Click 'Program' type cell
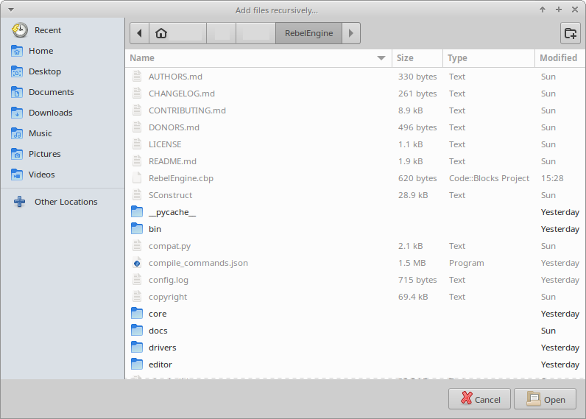This screenshot has width=586, height=419. (467, 263)
